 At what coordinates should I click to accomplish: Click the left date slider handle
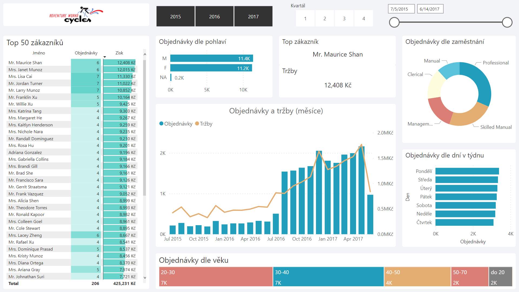(394, 22)
